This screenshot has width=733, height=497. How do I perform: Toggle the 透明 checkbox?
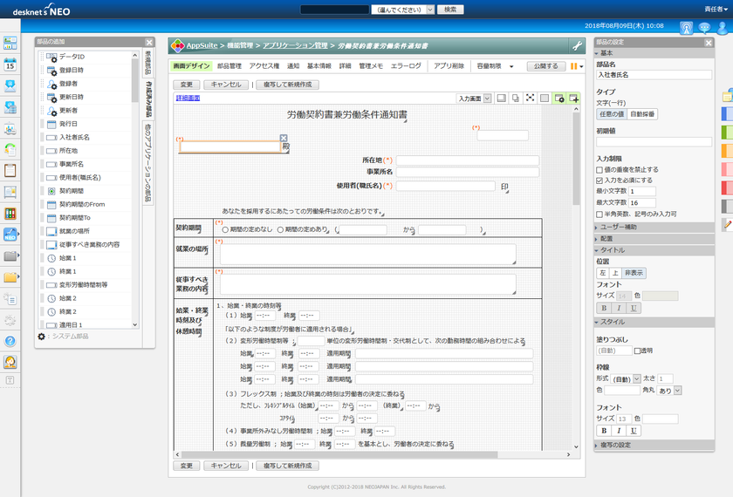[636, 351]
